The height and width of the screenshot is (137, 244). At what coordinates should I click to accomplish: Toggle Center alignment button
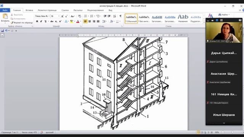(x=90, y=21)
